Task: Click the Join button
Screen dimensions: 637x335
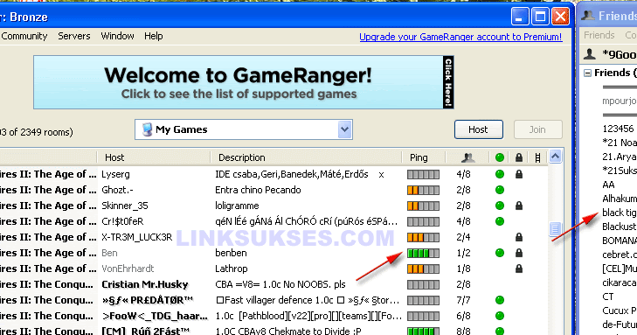Action: pyautogui.click(x=537, y=129)
